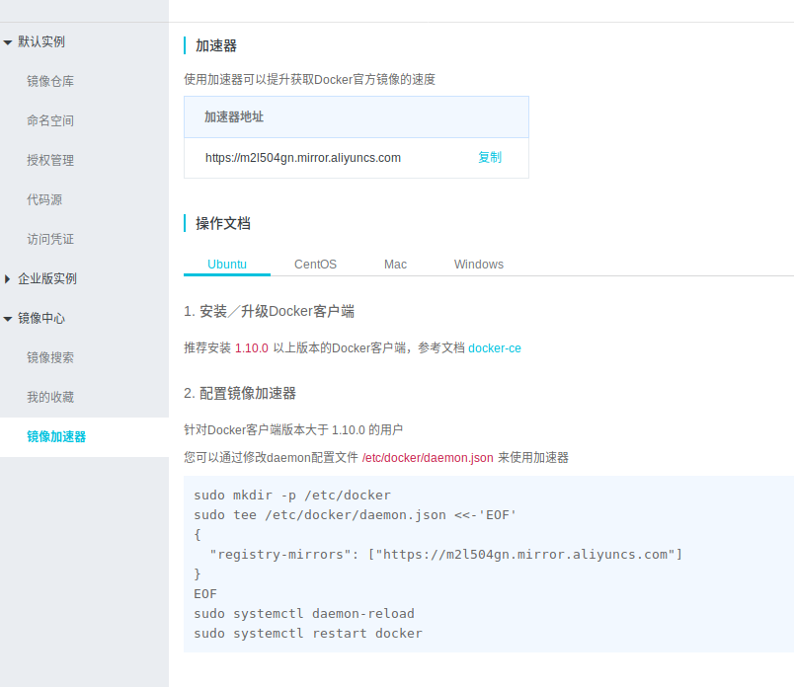This screenshot has width=794, height=687.
Task: Click the "registry-mirrors" line in code
Action: tap(446, 555)
